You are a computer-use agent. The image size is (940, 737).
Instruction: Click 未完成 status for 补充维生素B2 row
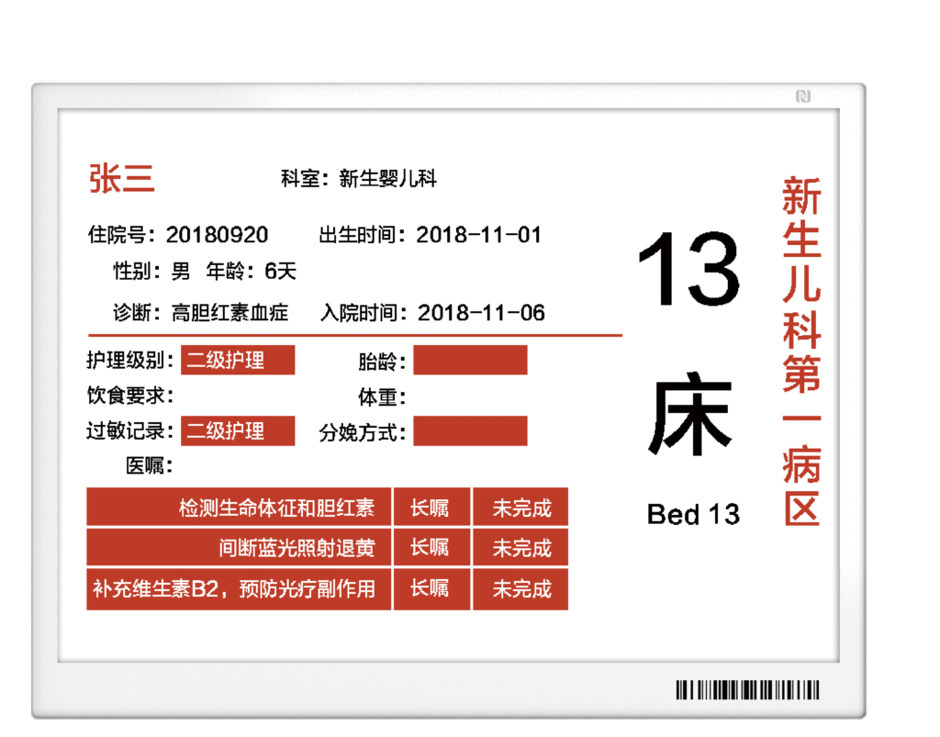click(x=520, y=588)
